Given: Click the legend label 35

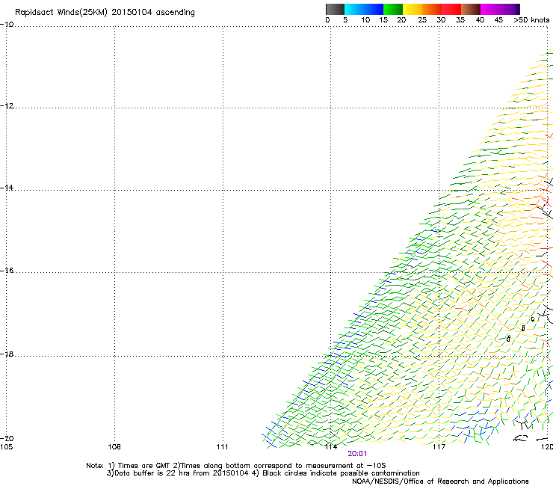Looking at the screenshot, I should click(460, 20).
